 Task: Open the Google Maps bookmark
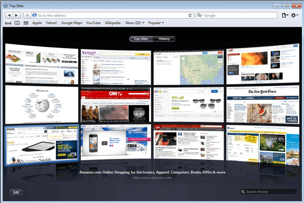(72, 23)
